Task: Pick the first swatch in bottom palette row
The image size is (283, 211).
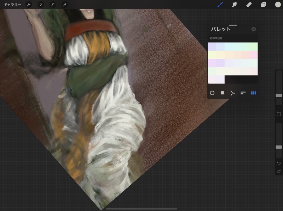Action: pos(212,80)
